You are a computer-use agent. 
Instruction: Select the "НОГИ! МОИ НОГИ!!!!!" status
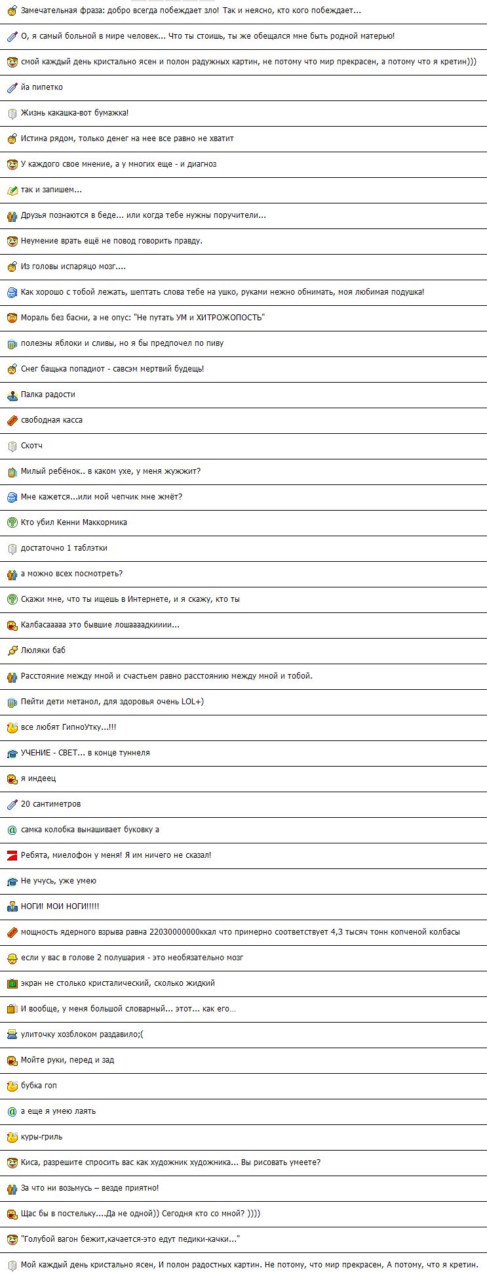tap(60, 906)
